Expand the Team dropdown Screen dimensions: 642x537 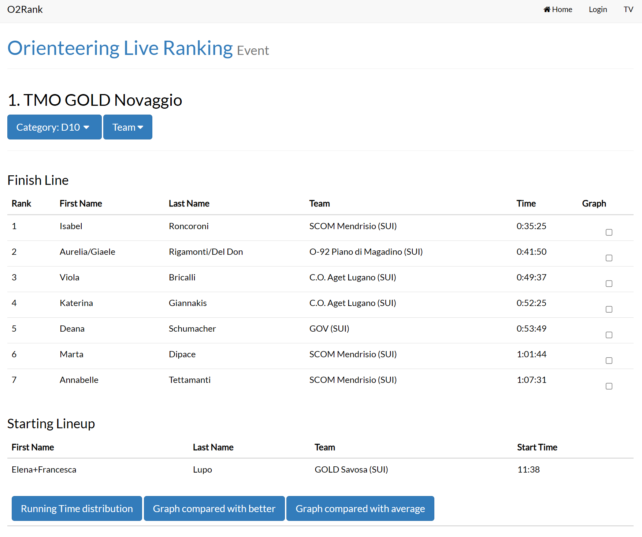click(128, 127)
